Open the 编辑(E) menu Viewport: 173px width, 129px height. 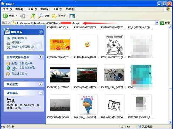click(20, 9)
